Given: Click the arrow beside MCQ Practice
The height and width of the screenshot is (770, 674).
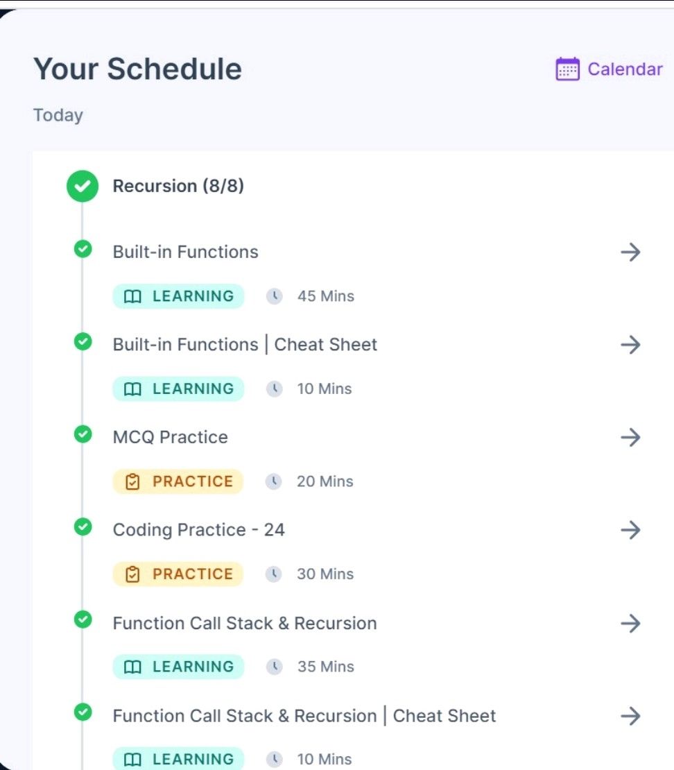Looking at the screenshot, I should pos(631,437).
